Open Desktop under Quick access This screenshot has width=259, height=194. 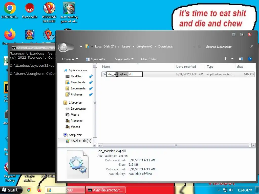tap(74, 76)
